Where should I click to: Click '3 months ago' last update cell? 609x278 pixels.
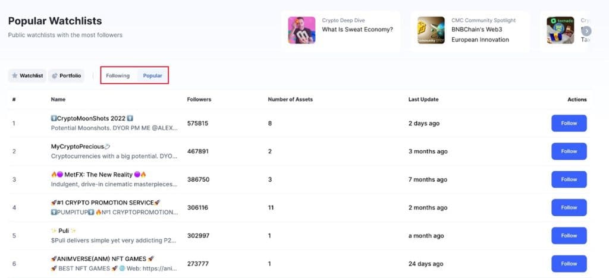tap(428, 151)
